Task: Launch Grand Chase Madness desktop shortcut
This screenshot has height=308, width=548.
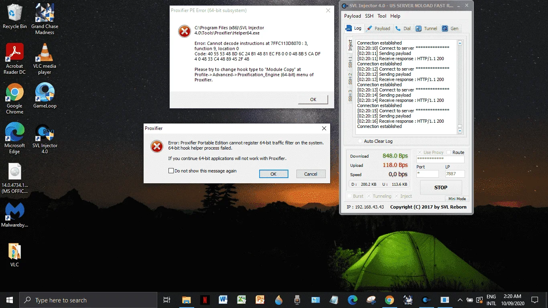Action: pyautogui.click(x=45, y=19)
